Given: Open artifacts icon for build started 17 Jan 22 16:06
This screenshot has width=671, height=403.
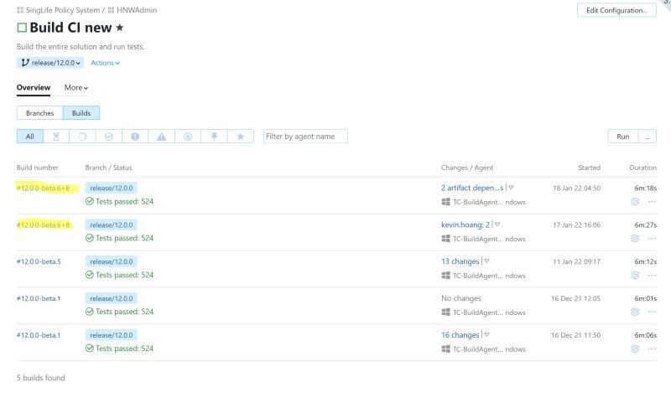Looking at the screenshot, I should coord(635,238).
